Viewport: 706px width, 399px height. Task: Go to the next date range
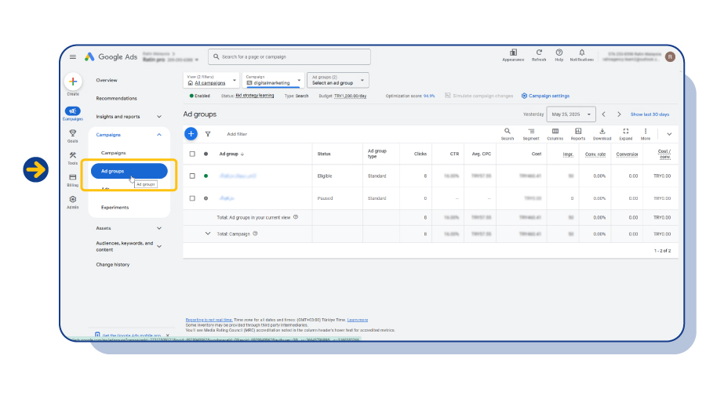tap(619, 114)
